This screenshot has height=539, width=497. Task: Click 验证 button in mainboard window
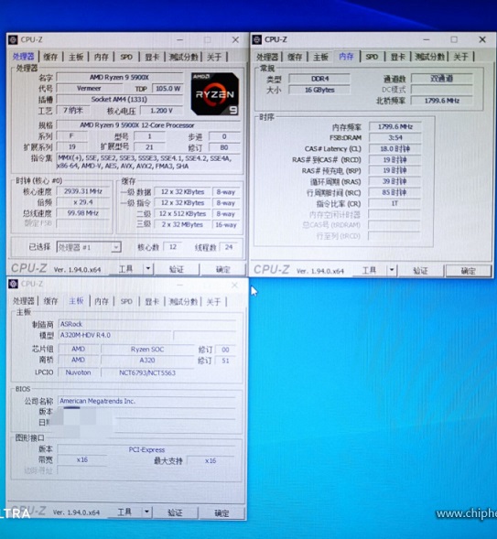(175, 512)
